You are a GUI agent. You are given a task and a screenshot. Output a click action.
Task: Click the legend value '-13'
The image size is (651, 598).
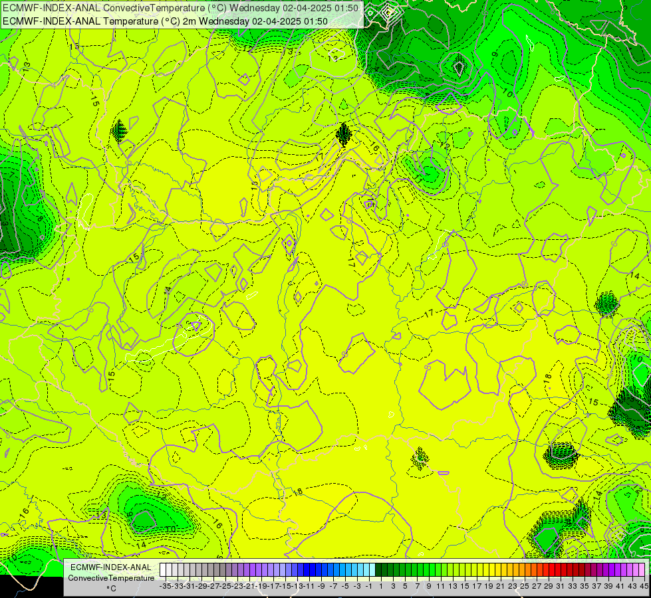(298, 587)
